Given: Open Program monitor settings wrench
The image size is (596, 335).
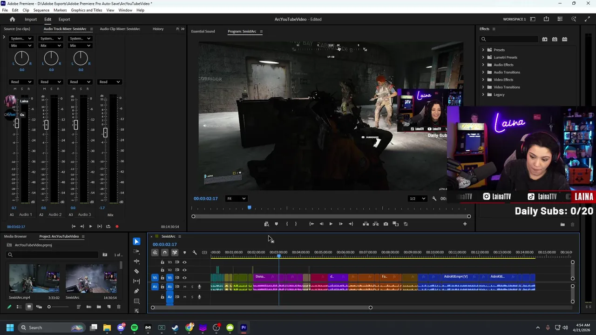Looking at the screenshot, I should click(x=434, y=199).
